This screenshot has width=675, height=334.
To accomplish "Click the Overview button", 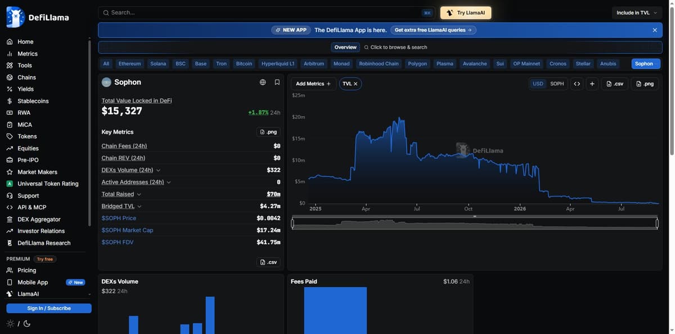I will pyautogui.click(x=345, y=47).
